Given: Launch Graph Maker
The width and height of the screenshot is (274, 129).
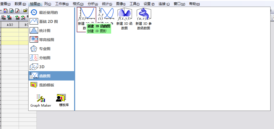Looking at the screenshot, I should coord(41,100).
